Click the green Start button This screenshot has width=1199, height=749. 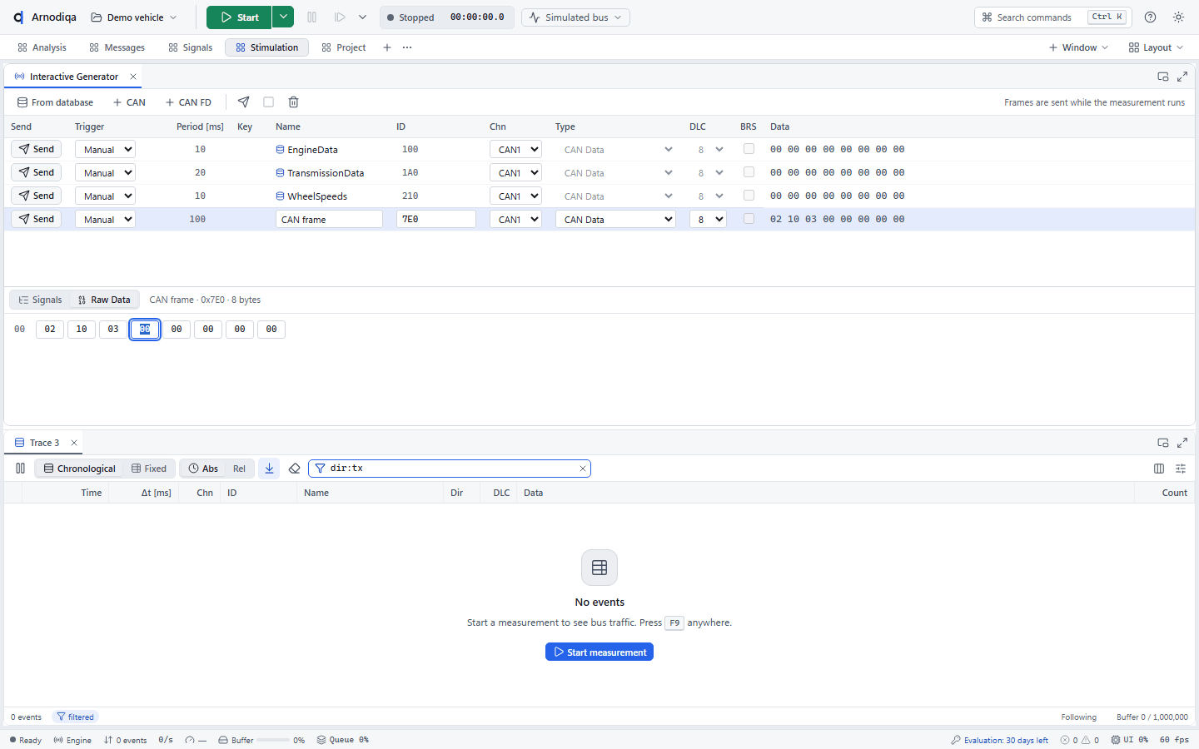coord(239,17)
